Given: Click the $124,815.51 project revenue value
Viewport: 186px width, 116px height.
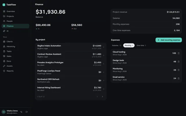Looking at the screenshot, I should click(x=173, y=12).
